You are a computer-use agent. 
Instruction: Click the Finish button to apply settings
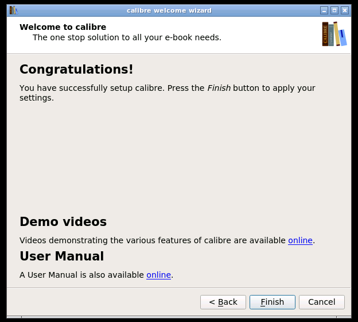272,302
